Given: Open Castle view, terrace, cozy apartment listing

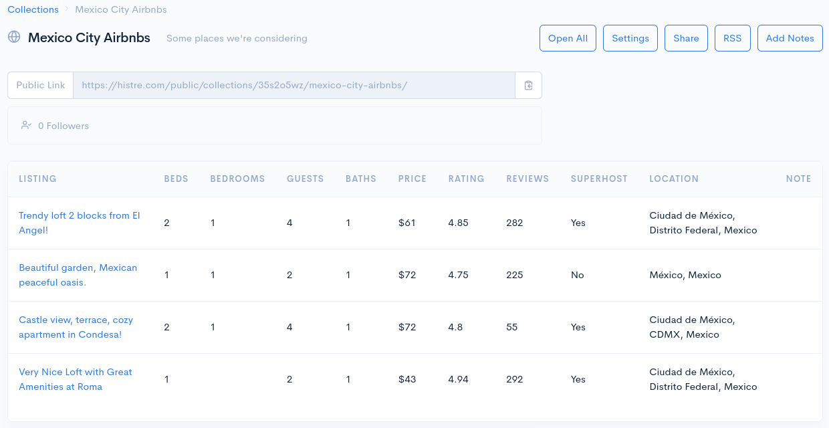Looking at the screenshot, I should pyautogui.click(x=76, y=327).
